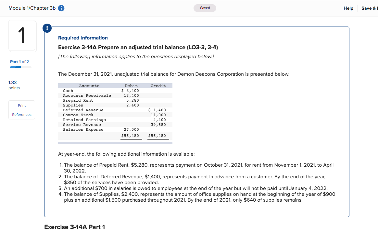Click the Debit column header

pos(131,85)
